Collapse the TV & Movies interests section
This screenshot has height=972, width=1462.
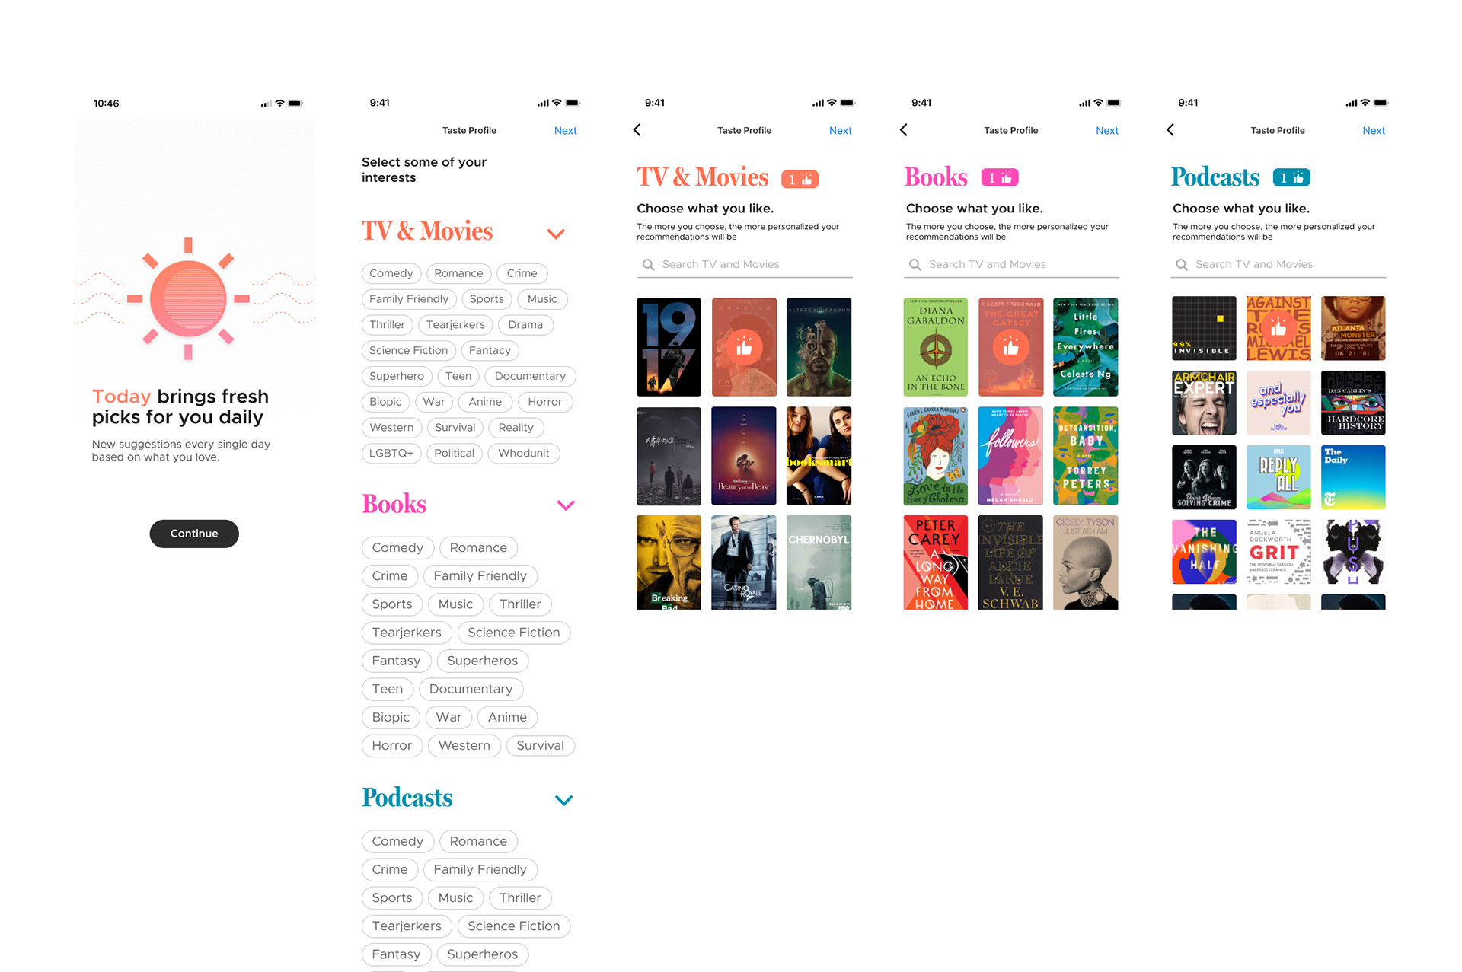coord(556,234)
